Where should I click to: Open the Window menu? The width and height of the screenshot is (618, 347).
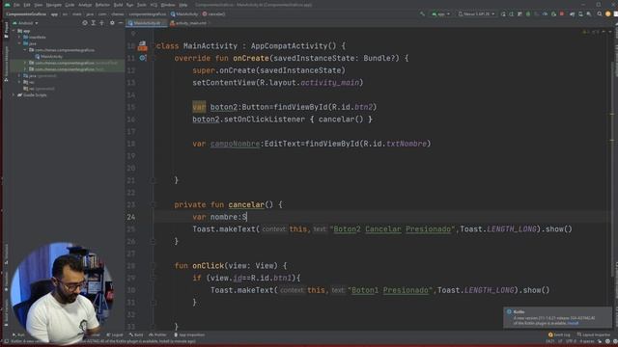point(168,5)
